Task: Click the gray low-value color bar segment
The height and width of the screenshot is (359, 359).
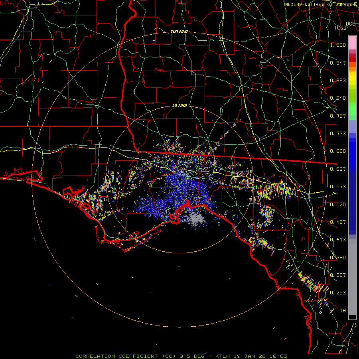Action: [x=352, y=277]
